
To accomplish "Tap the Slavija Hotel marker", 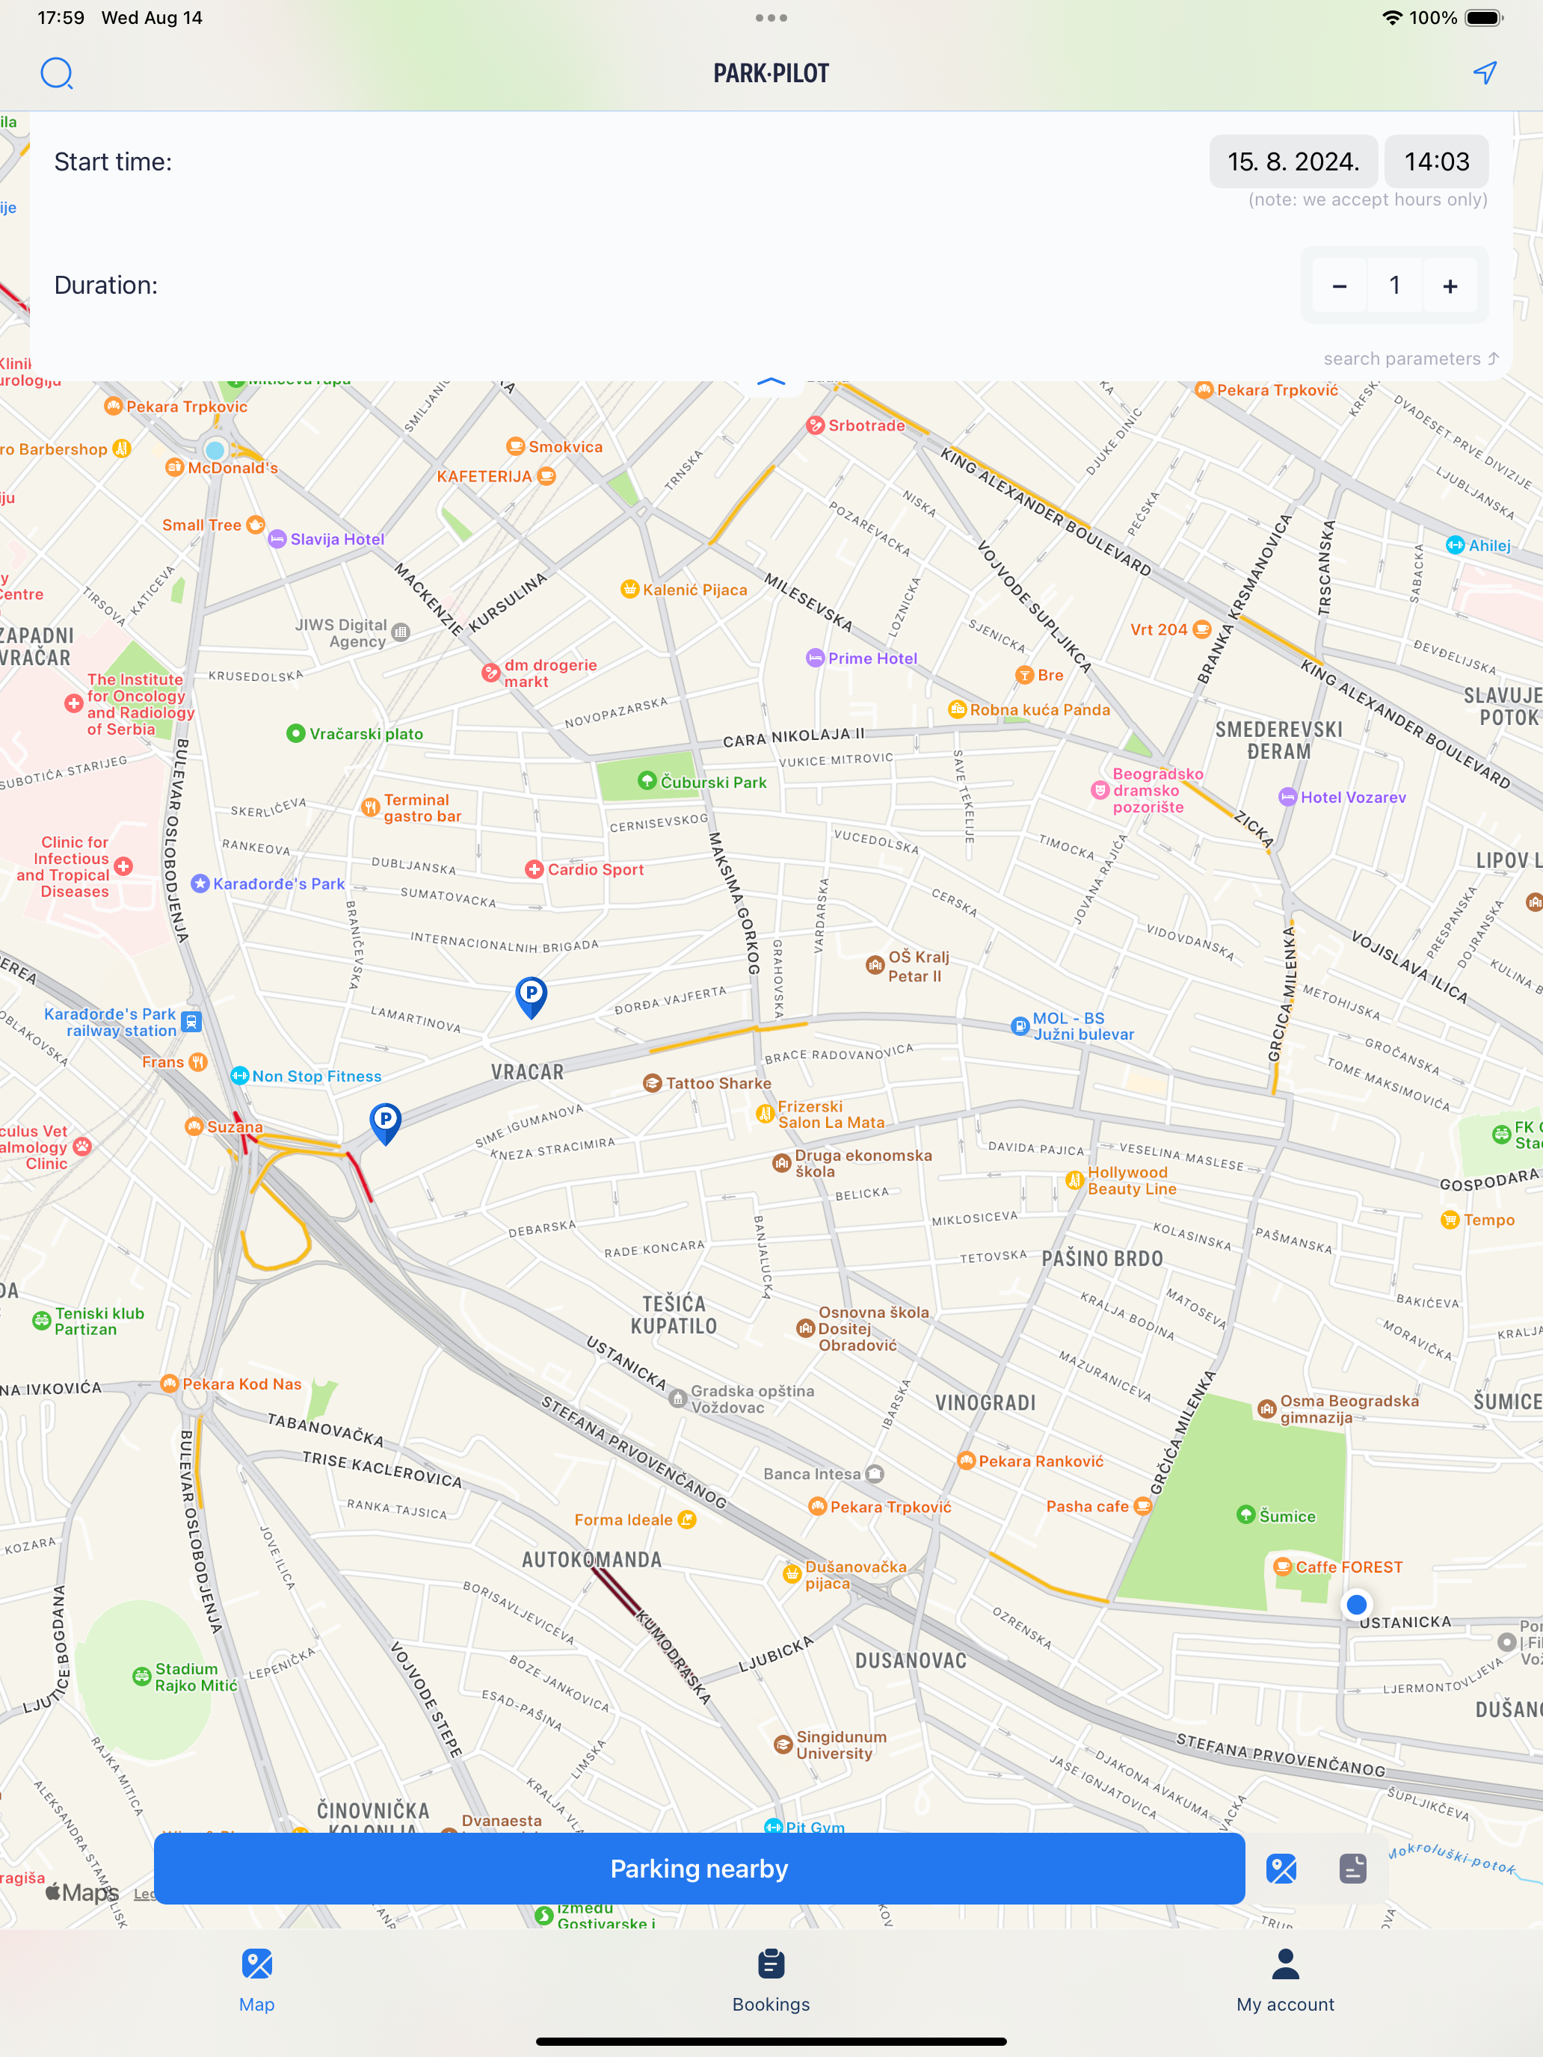I will [x=277, y=538].
